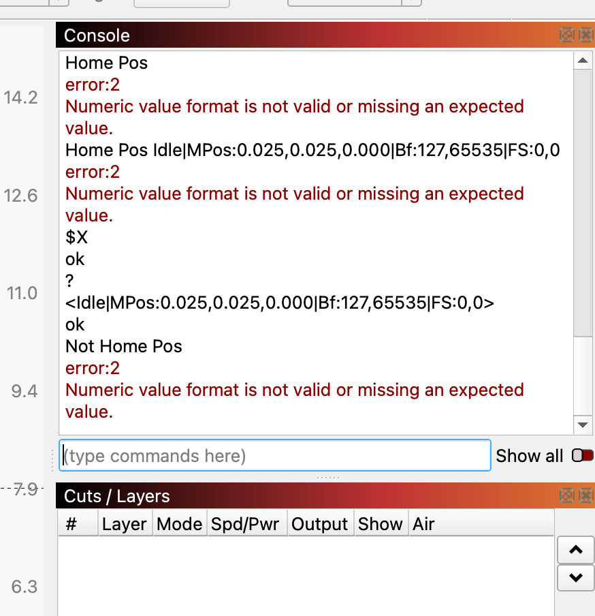Close the Cuts / Layers panel
This screenshot has height=616, width=595.
pyautogui.click(x=585, y=495)
